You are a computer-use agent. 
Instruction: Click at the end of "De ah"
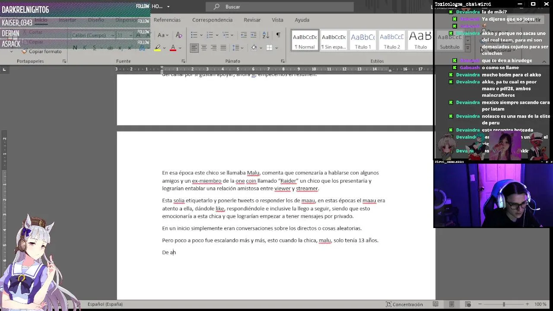[176, 252]
